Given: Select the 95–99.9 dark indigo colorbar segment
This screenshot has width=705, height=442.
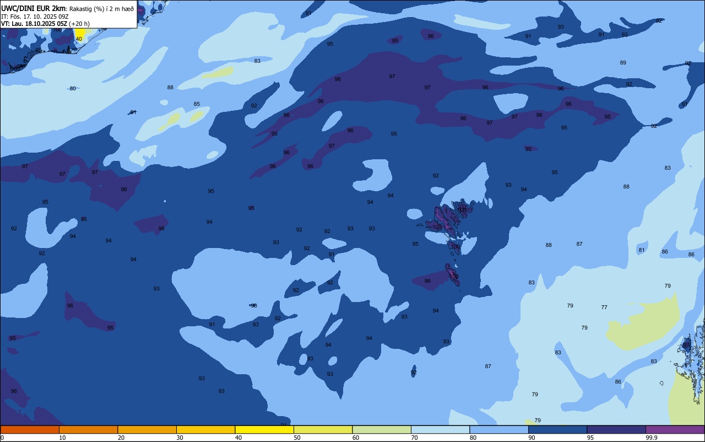Looking at the screenshot, I should (x=616, y=429).
